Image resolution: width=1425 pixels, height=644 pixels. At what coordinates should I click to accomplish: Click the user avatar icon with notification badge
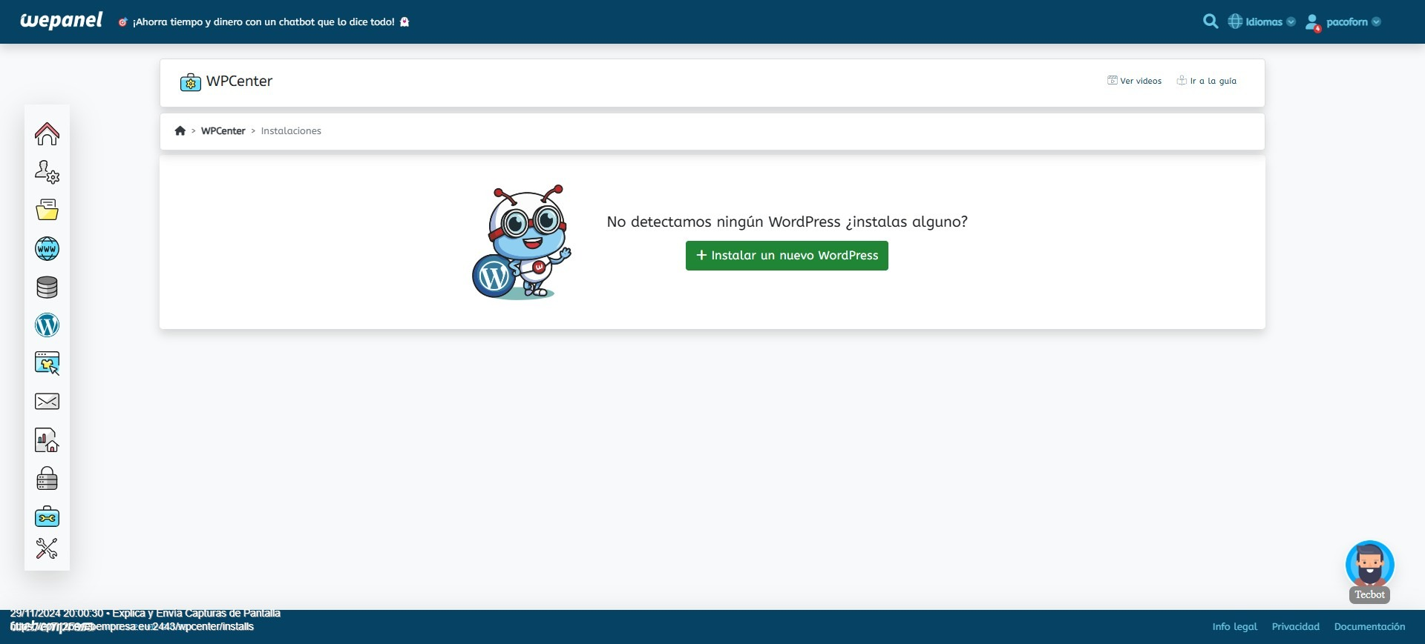tap(1313, 23)
